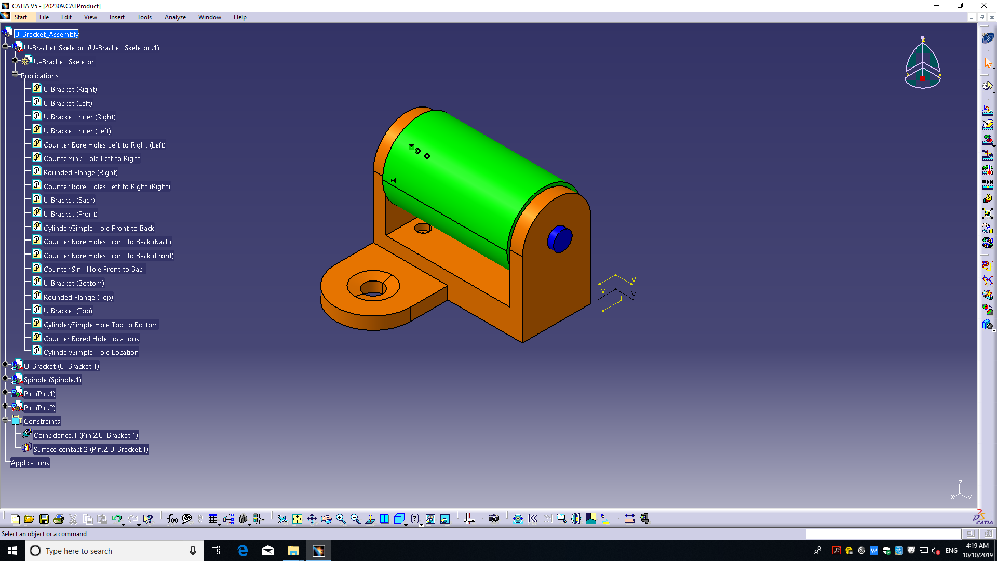Click the Measure Between icon

629,519
